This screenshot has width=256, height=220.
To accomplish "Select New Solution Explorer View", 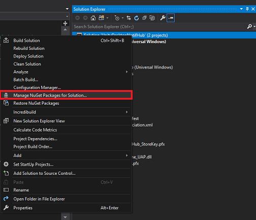I will (x=66, y=121).
